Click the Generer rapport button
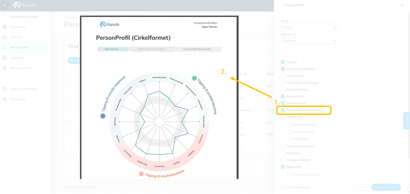Image resolution: width=410 pixels, height=194 pixels. [x=386, y=187]
